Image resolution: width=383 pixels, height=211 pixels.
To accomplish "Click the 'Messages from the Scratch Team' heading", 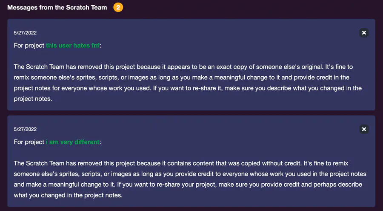I will (x=57, y=8).
